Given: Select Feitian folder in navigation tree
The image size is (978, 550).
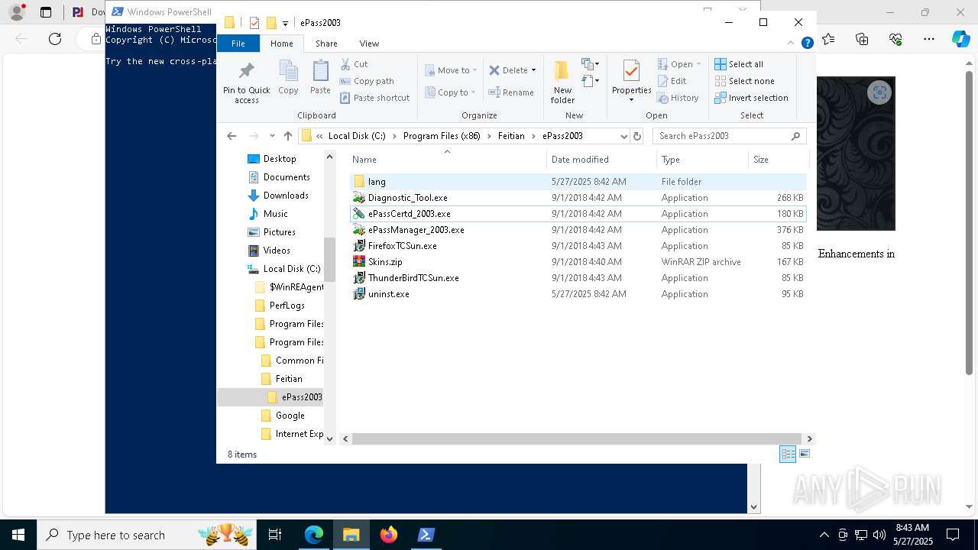Looking at the screenshot, I should pos(289,379).
